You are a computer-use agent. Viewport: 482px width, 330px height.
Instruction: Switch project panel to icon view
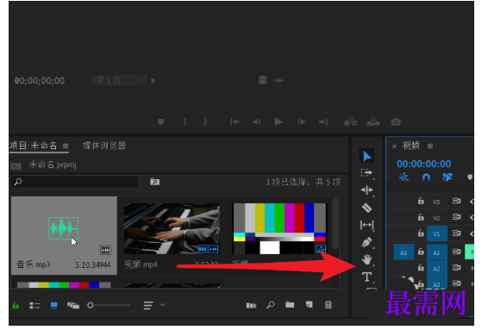pos(53,305)
